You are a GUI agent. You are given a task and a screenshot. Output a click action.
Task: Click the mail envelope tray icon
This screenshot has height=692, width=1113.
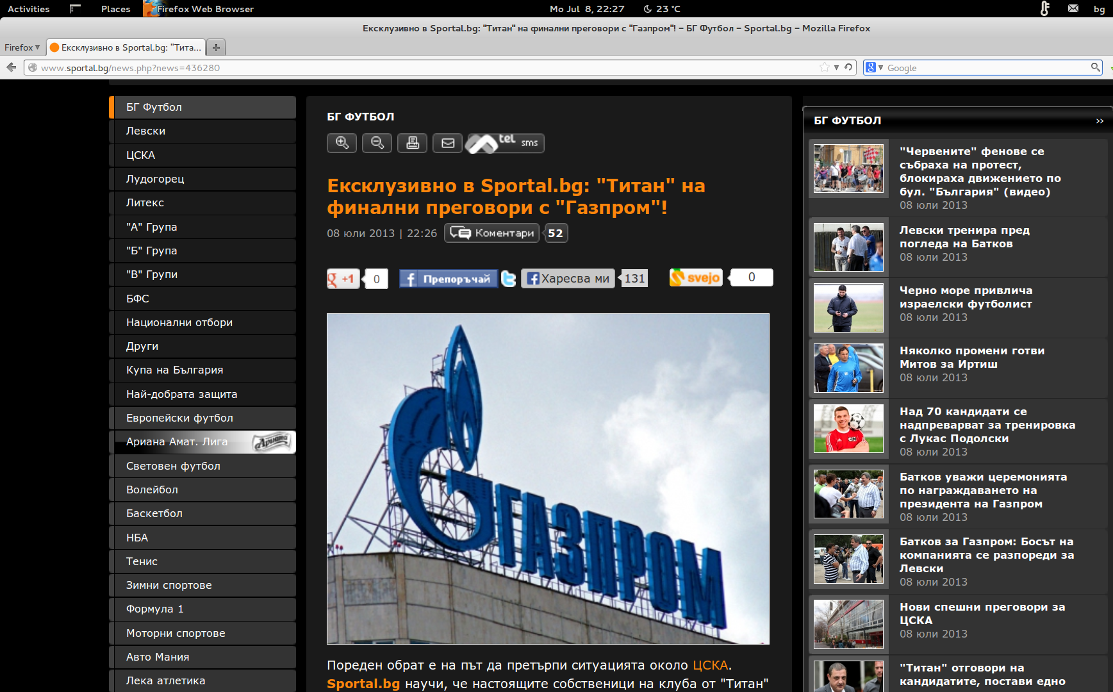coord(1073,8)
